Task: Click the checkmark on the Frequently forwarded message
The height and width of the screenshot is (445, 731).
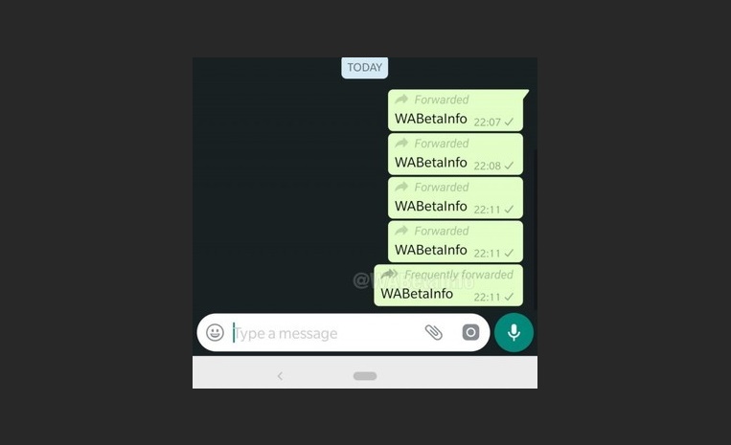Action: coord(509,297)
